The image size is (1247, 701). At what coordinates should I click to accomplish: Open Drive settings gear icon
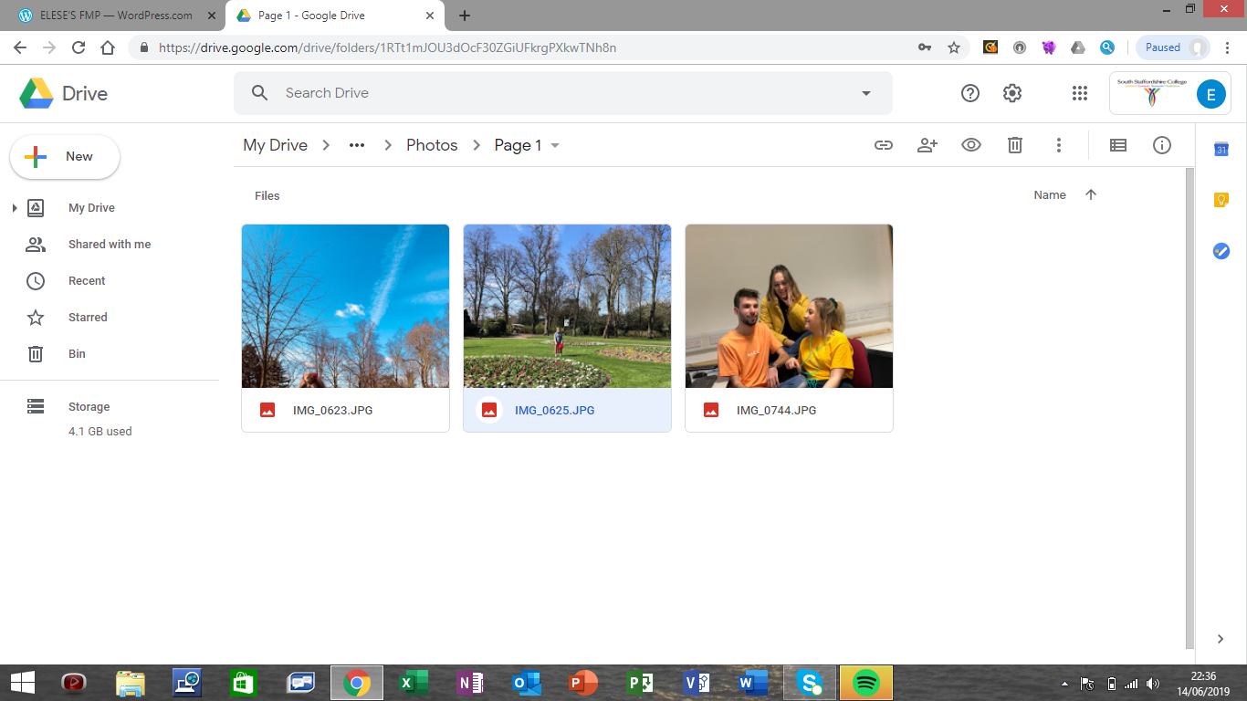[x=1011, y=93]
